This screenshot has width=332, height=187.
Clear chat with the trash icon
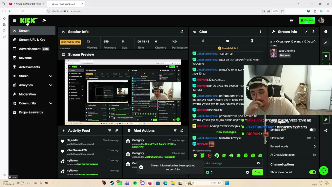[203, 41]
